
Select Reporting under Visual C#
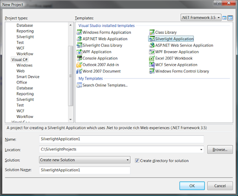coord(25,94)
